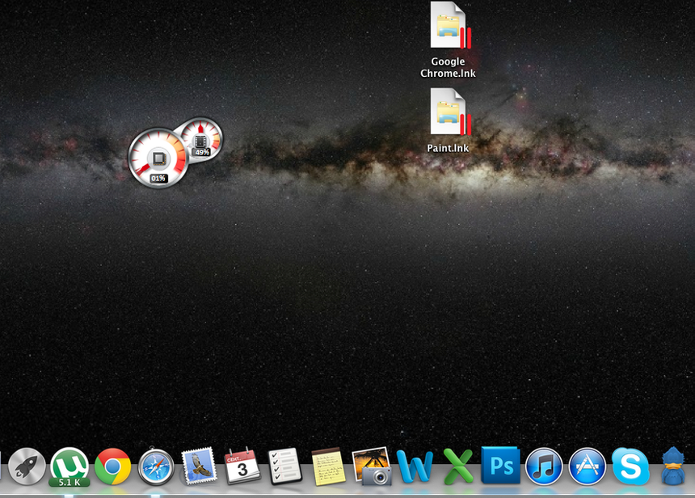Launch Microsoft Word from the dock
Viewport: 695px width, 498px height.
415,466
